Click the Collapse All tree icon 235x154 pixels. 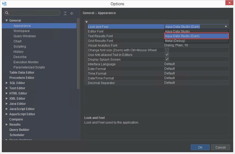pos(72,13)
